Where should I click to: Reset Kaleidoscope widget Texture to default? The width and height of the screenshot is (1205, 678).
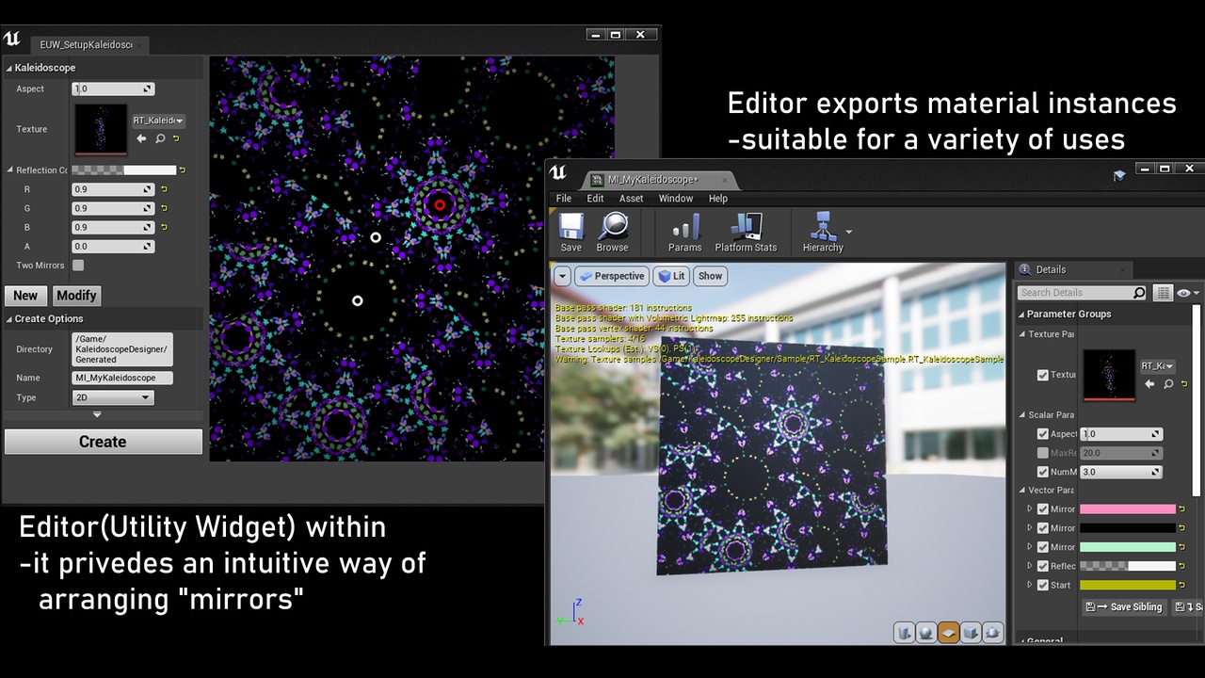click(175, 138)
